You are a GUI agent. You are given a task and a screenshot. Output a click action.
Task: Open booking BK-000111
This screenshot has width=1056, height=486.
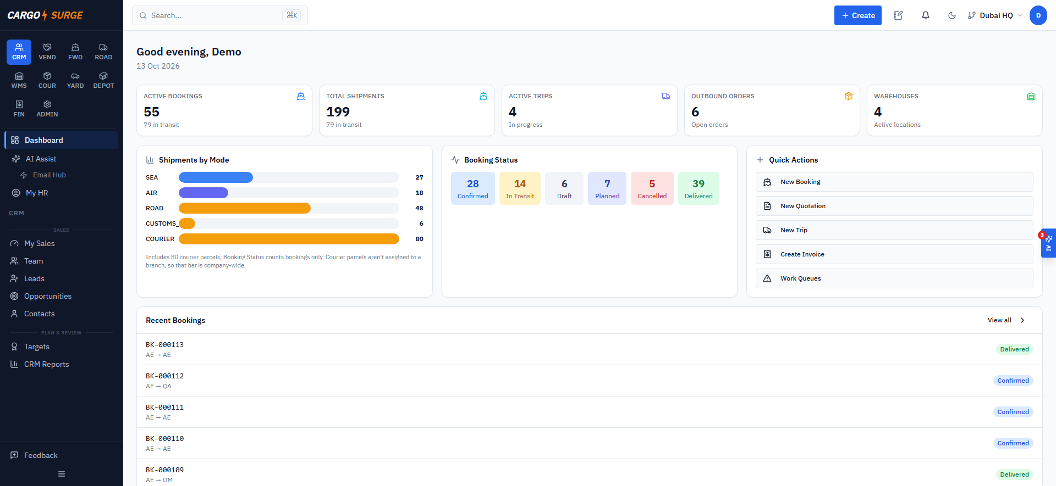[x=590, y=412]
